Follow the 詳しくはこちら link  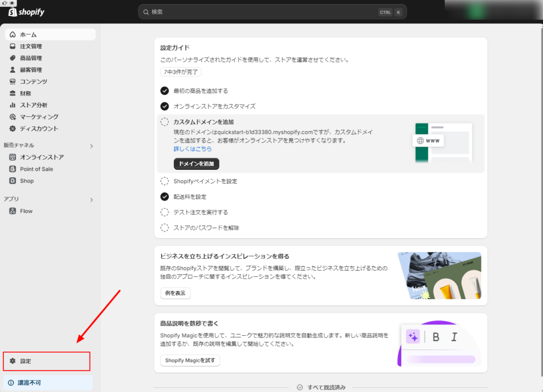pyautogui.click(x=192, y=149)
